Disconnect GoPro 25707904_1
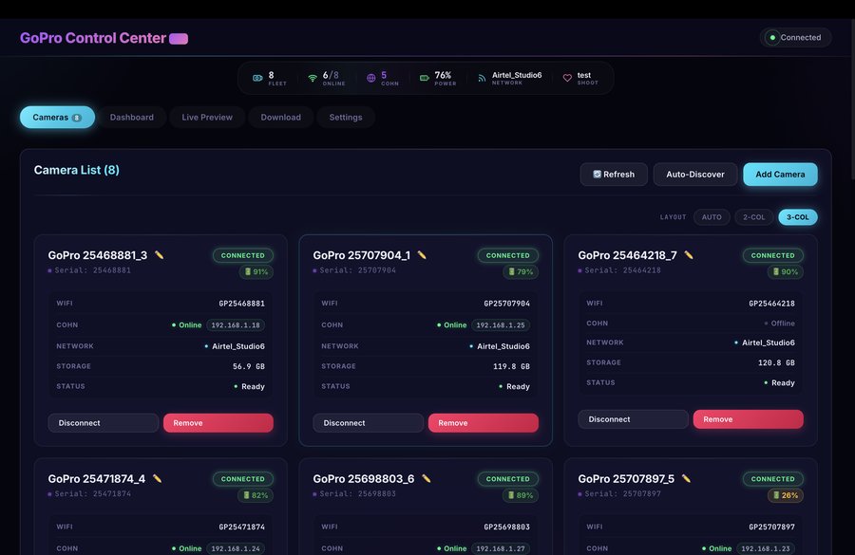The height and width of the screenshot is (555, 855). point(368,422)
